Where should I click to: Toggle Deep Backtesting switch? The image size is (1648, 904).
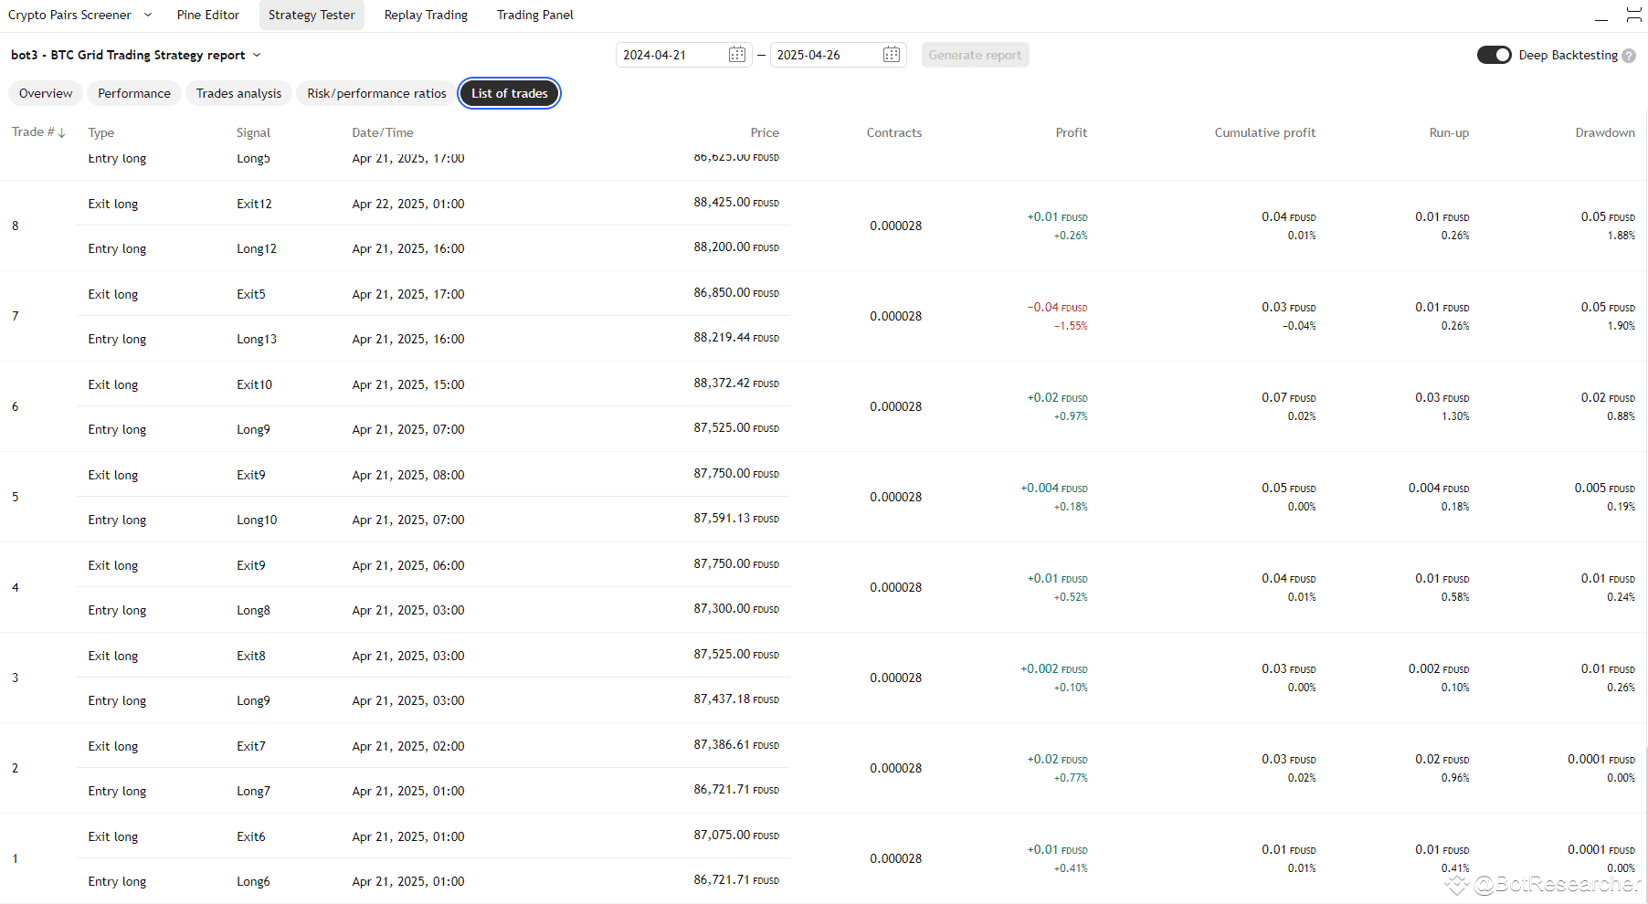(1495, 55)
